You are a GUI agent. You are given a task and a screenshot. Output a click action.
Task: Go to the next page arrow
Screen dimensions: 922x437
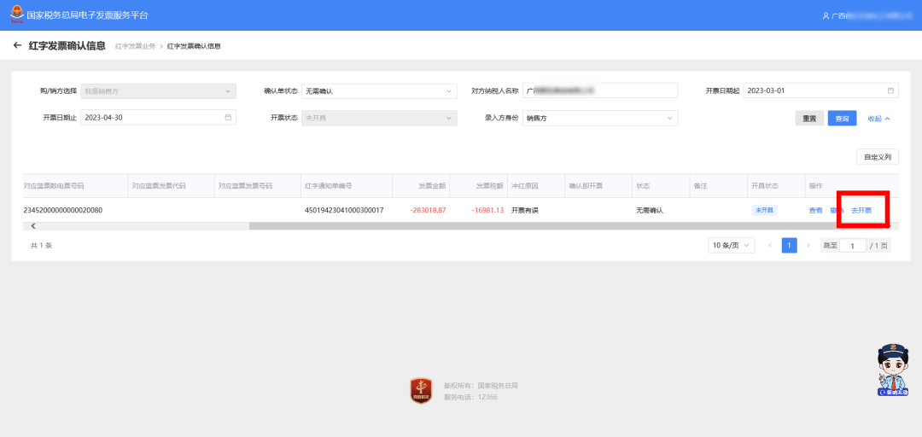click(808, 245)
